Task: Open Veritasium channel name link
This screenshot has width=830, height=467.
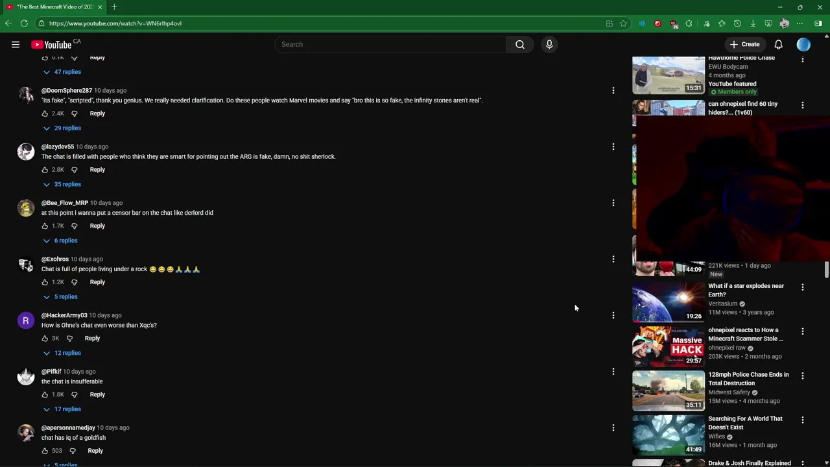Action: pos(723,304)
